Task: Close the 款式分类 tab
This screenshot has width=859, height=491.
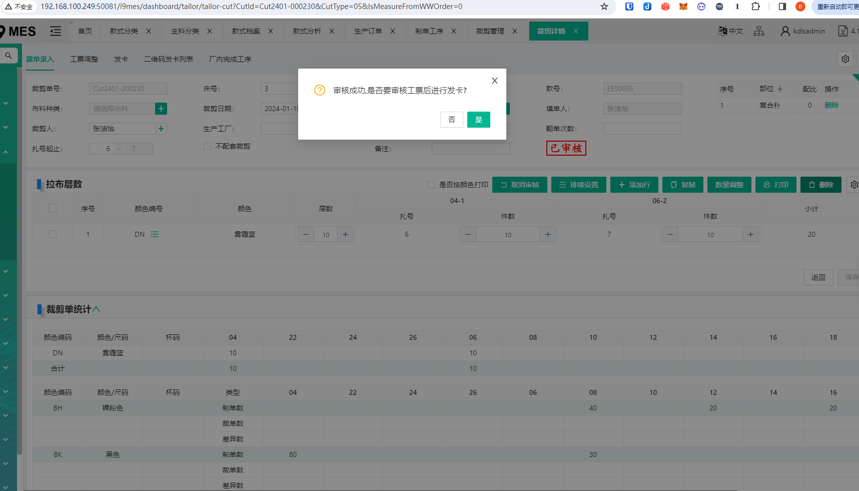Action: [x=149, y=31]
